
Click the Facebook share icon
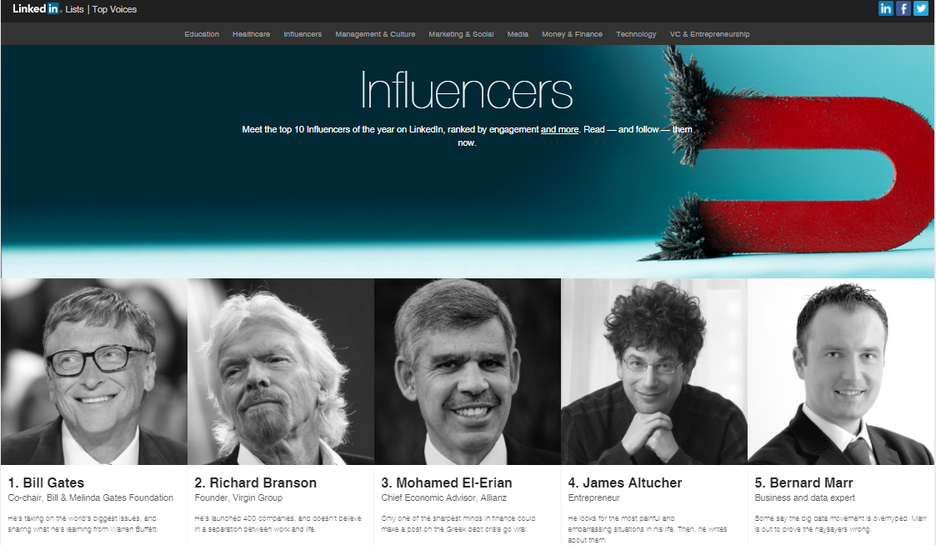pos(903,8)
